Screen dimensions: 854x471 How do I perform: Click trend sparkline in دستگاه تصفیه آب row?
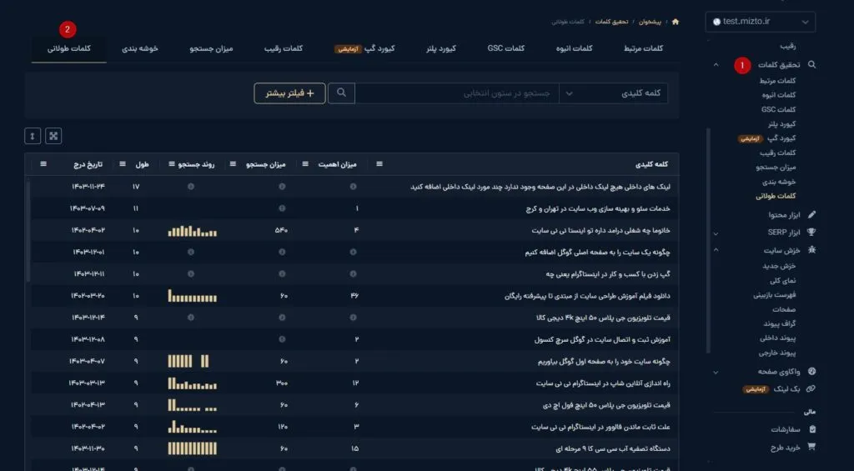pyautogui.click(x=193, y=448)
